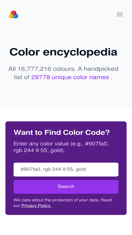Click the rgb 244 9 55 example text
132x235 pixels.
[x=31, y=150]
